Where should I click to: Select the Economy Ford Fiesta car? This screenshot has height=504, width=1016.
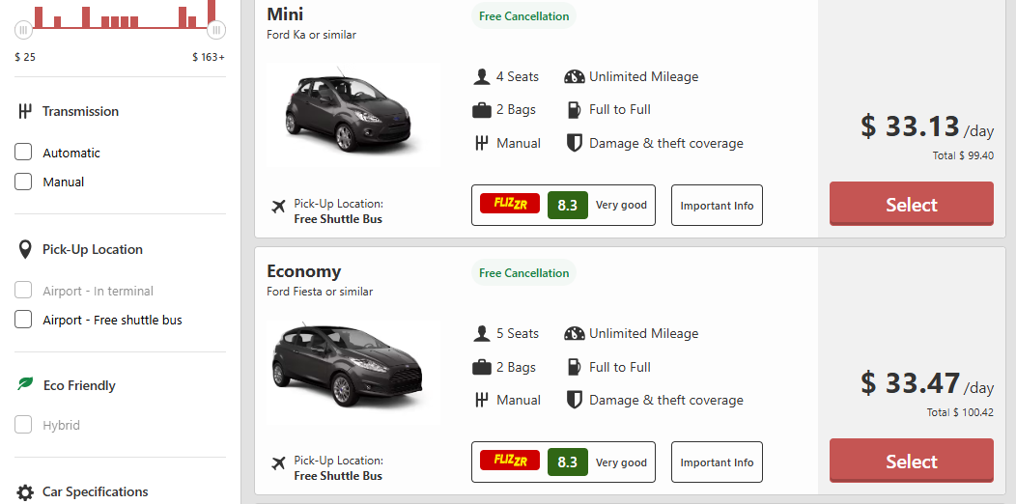click(x=911, y=462)
